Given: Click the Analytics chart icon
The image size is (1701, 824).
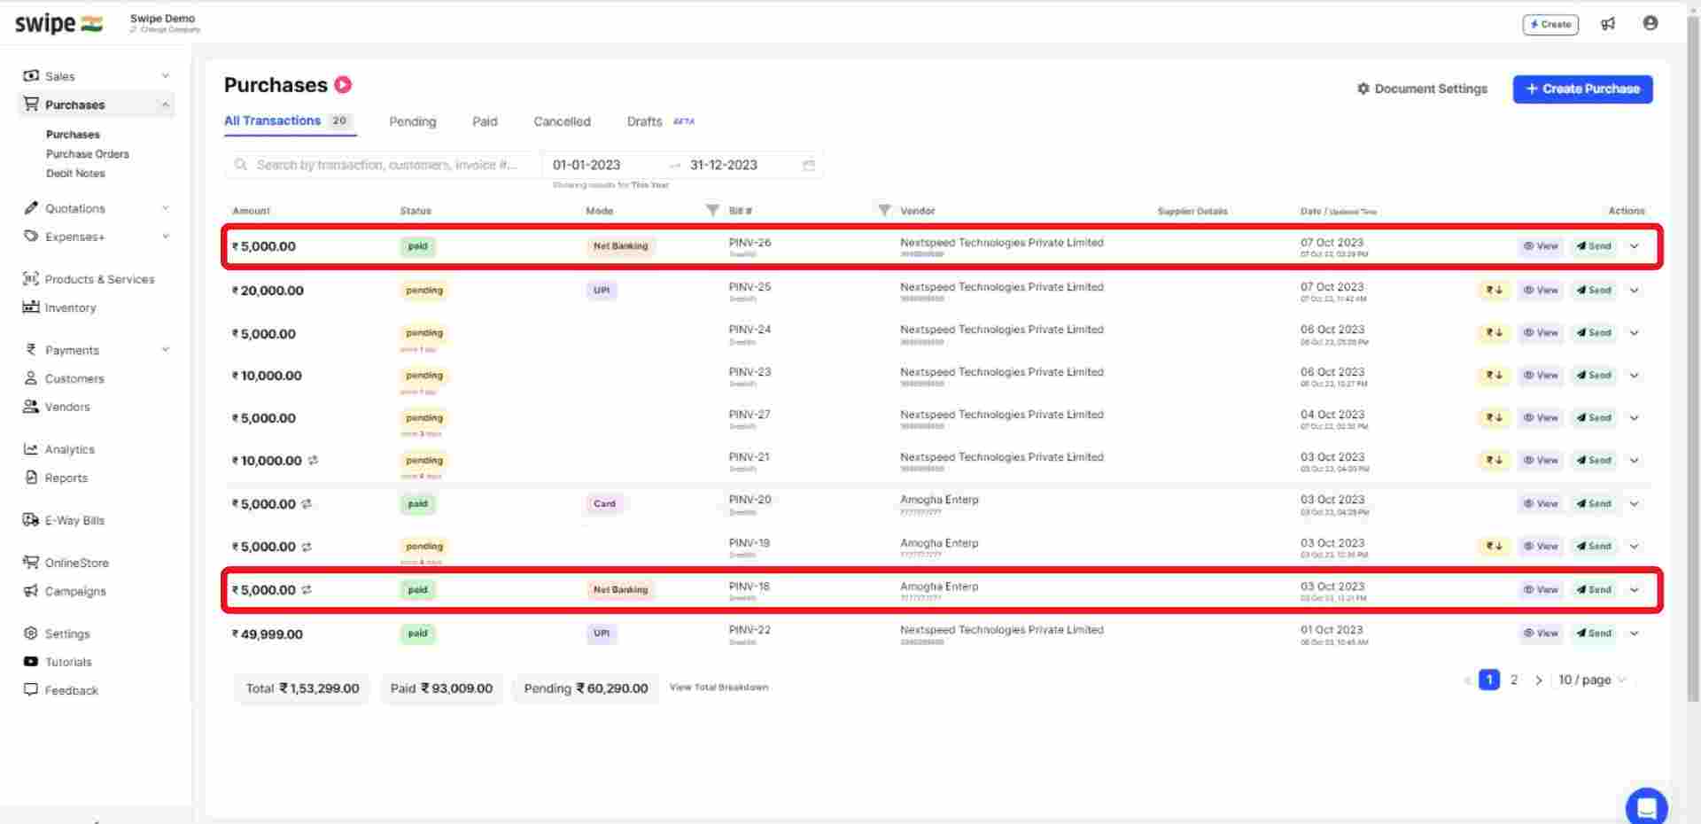Looking at the screenshot, I should pyautogui.click(x=31, y=449).
